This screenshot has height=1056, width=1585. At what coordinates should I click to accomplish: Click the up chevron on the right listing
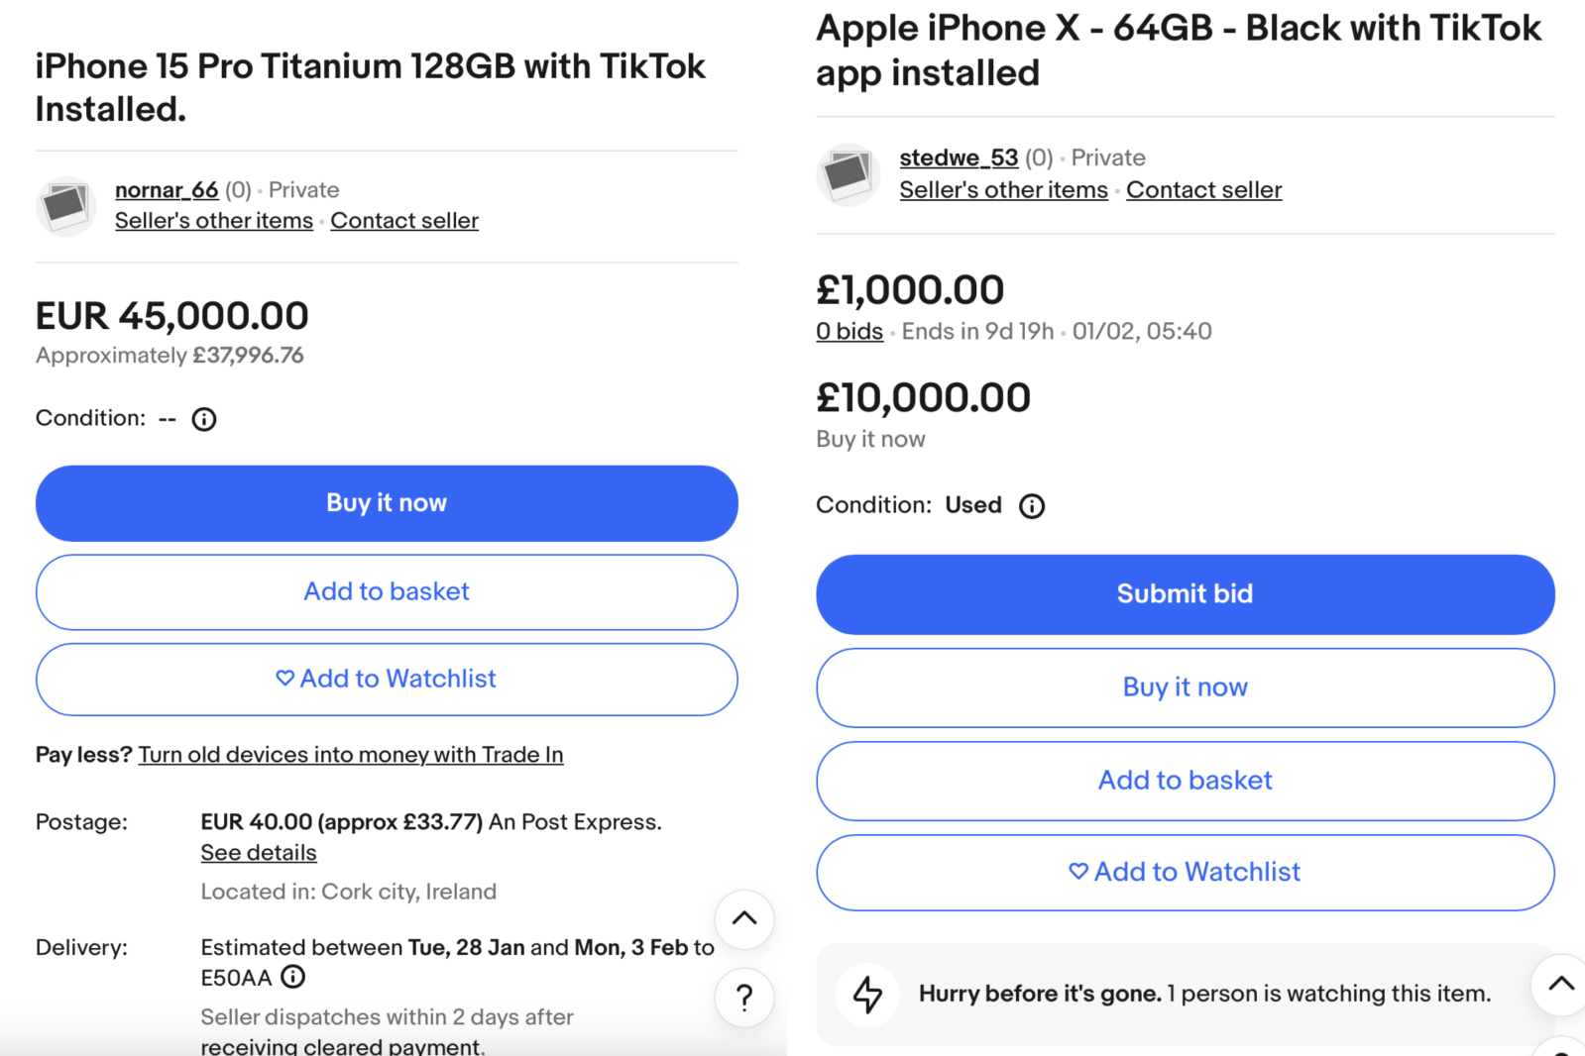click(x=1558, y=986)
